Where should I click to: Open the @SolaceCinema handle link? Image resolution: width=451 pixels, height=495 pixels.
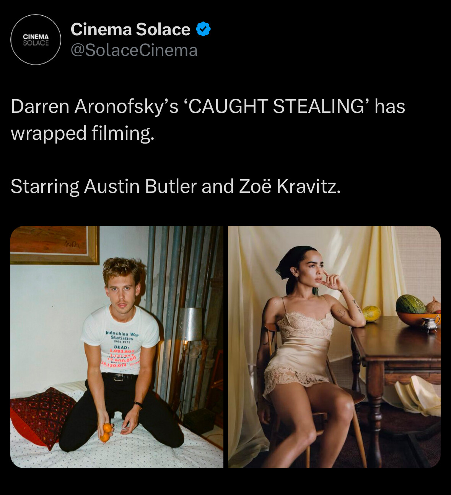(134, 50)
